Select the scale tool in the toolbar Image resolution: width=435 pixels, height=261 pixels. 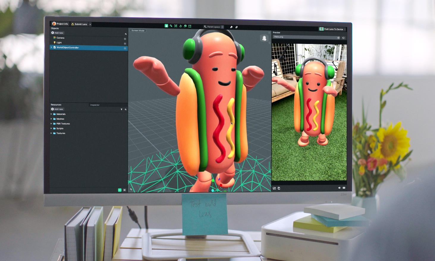pos(185,26)
